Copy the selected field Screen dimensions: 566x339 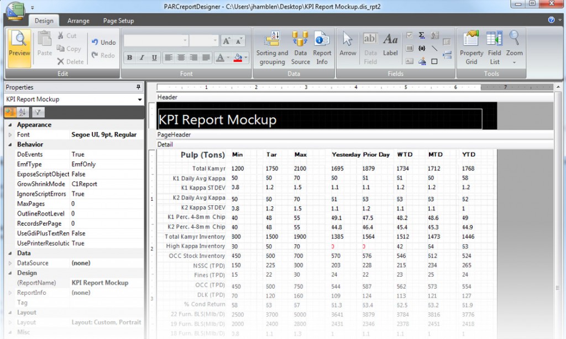point(69,49)
